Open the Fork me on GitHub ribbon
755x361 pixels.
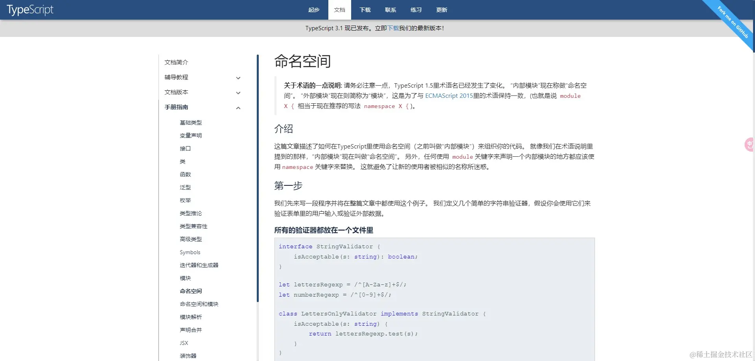733,22
